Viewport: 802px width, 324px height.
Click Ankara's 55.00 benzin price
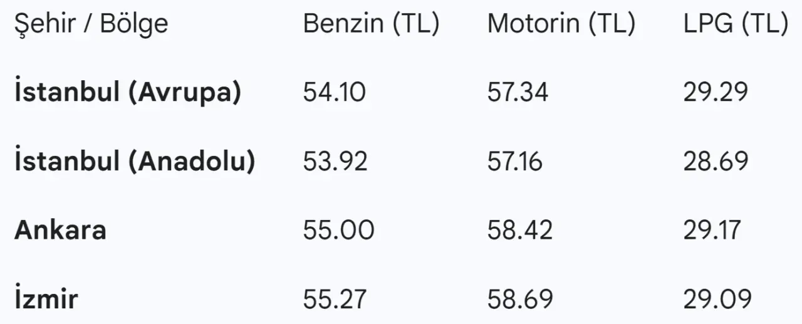tap(338, 231)
